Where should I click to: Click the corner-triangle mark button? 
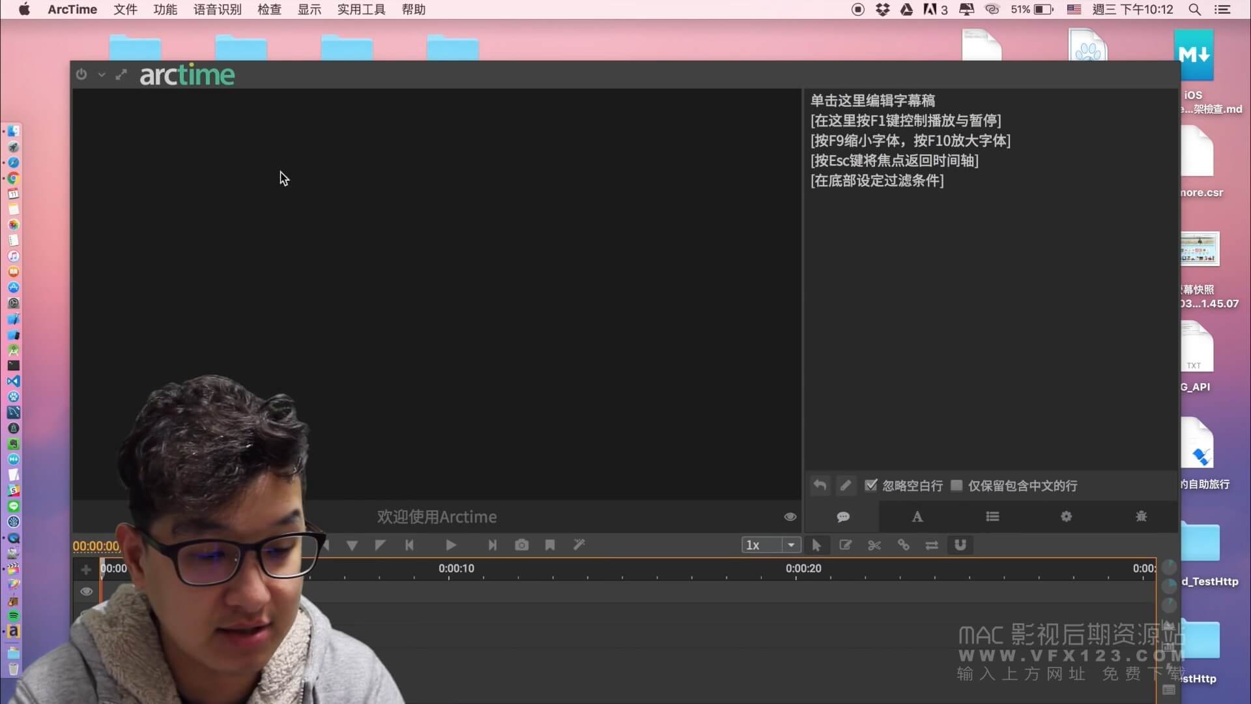(x=381, y=545)
